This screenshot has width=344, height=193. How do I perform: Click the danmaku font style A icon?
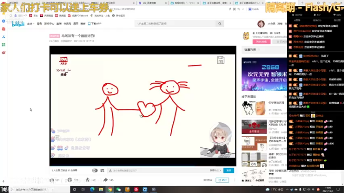110,170
